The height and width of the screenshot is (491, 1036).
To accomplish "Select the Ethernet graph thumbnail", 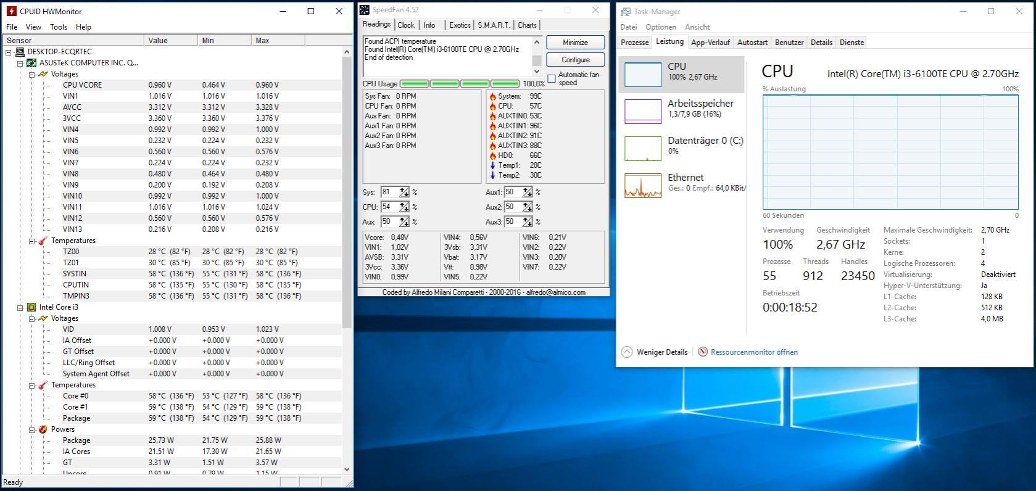I will pyautogui.click(x=643, y=186).
